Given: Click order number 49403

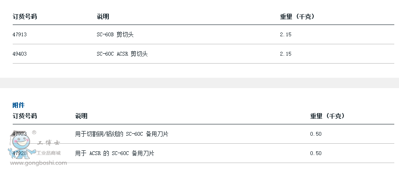Looking at the screenshot, I should pos(20,54).
